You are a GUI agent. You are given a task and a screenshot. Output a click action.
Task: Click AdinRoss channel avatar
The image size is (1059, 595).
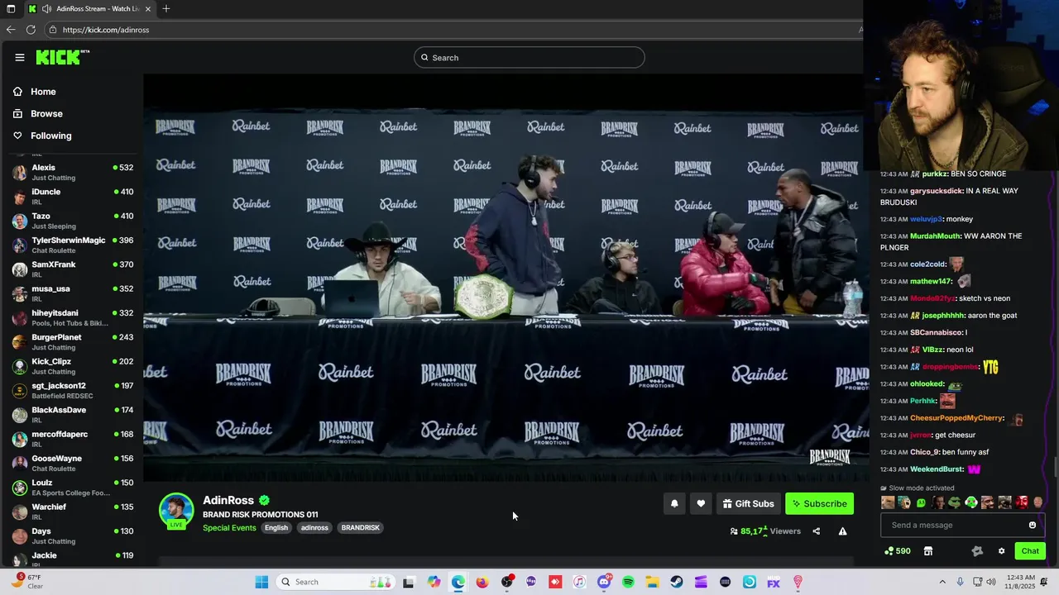[176, 510]
